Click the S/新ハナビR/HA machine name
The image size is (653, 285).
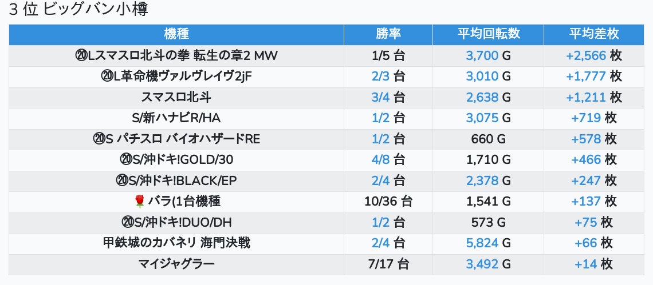[176, 118]
